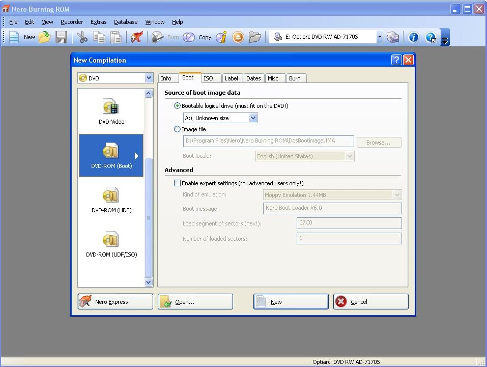This screenshot has height=367, width=487.
Task: Click the Nero Express button
Action: [115, 301]
